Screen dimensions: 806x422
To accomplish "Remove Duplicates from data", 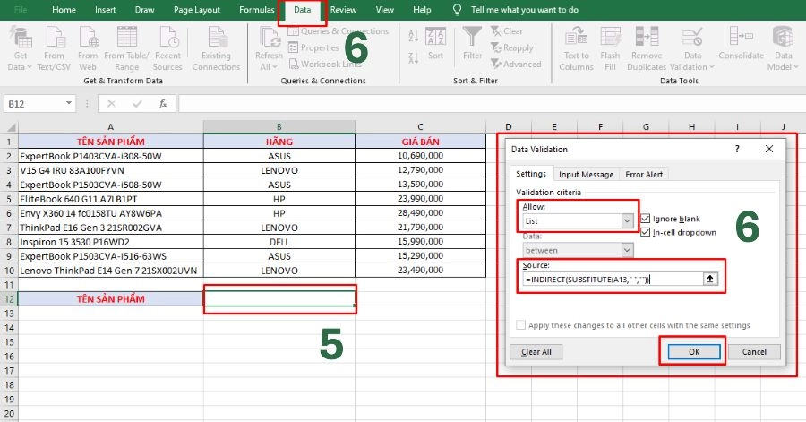I will pos(647,49).
